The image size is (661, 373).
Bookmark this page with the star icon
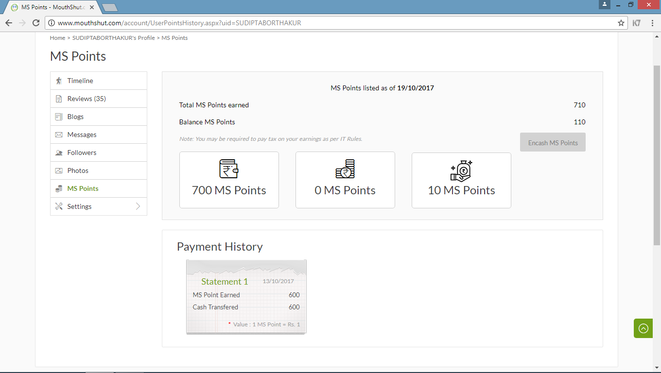(x=621, y=23)
